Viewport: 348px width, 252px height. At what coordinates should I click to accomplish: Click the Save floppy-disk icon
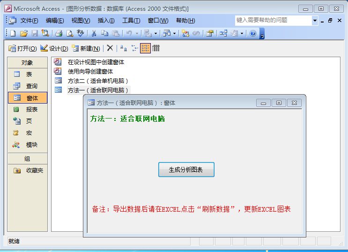click(34, 33)
